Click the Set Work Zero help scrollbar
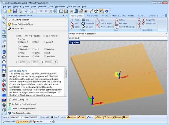The image size is (169, 125). tap(65, 82)
